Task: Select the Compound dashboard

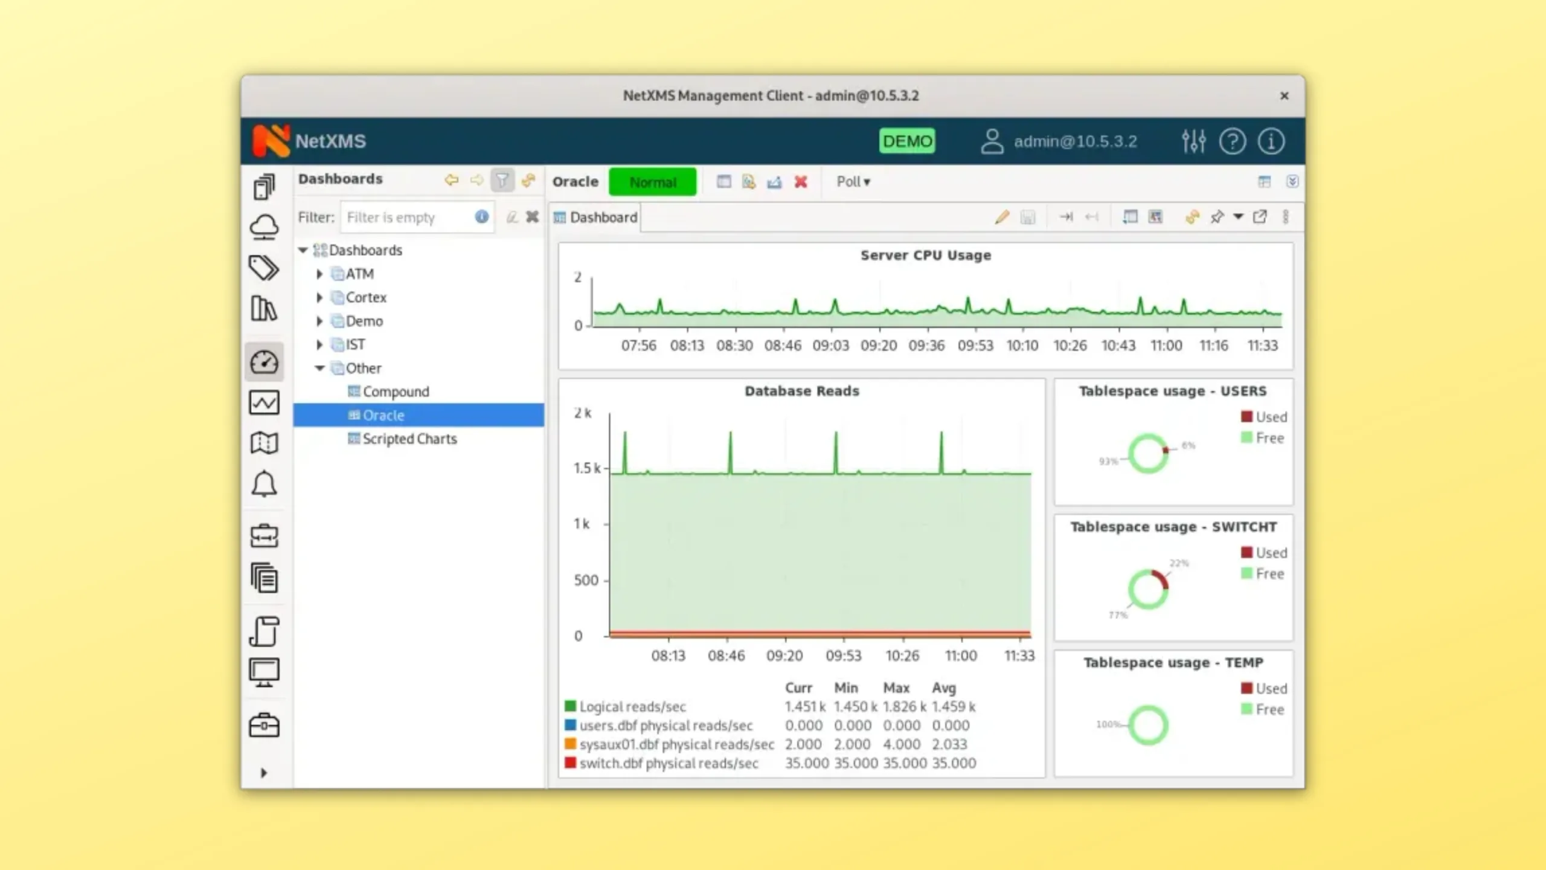Action: [x=396, y=391]
